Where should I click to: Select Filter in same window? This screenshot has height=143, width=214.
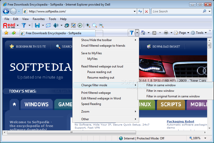[x=176, y=85]
